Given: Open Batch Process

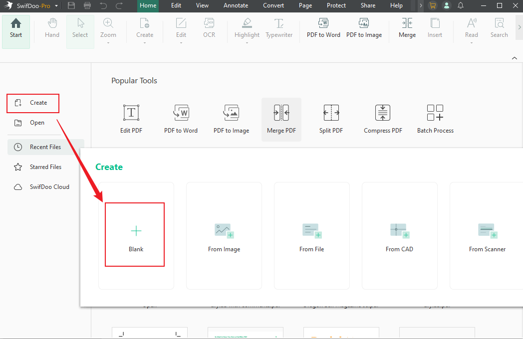Looking at the screenshot, I should (x=435, y=118).
